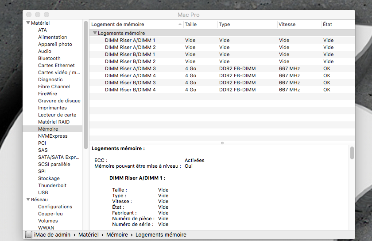
Task: Open Appareil photo in the sidebar
Action: (55, 44)
